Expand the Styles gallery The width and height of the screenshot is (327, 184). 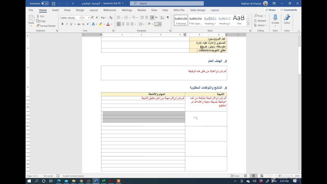[248, 24]
